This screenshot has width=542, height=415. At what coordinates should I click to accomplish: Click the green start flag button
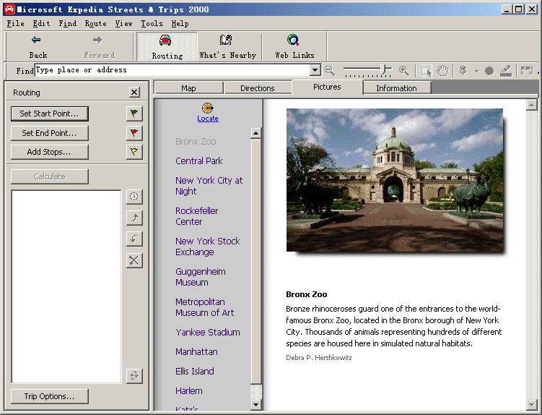tap(134, 114)
